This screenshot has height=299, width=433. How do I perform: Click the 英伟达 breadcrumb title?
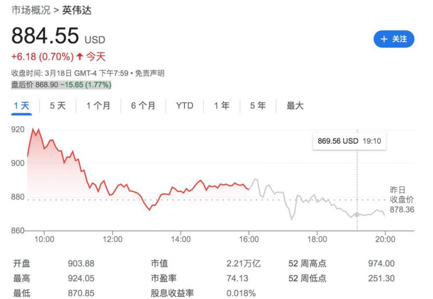coord(77,11)
